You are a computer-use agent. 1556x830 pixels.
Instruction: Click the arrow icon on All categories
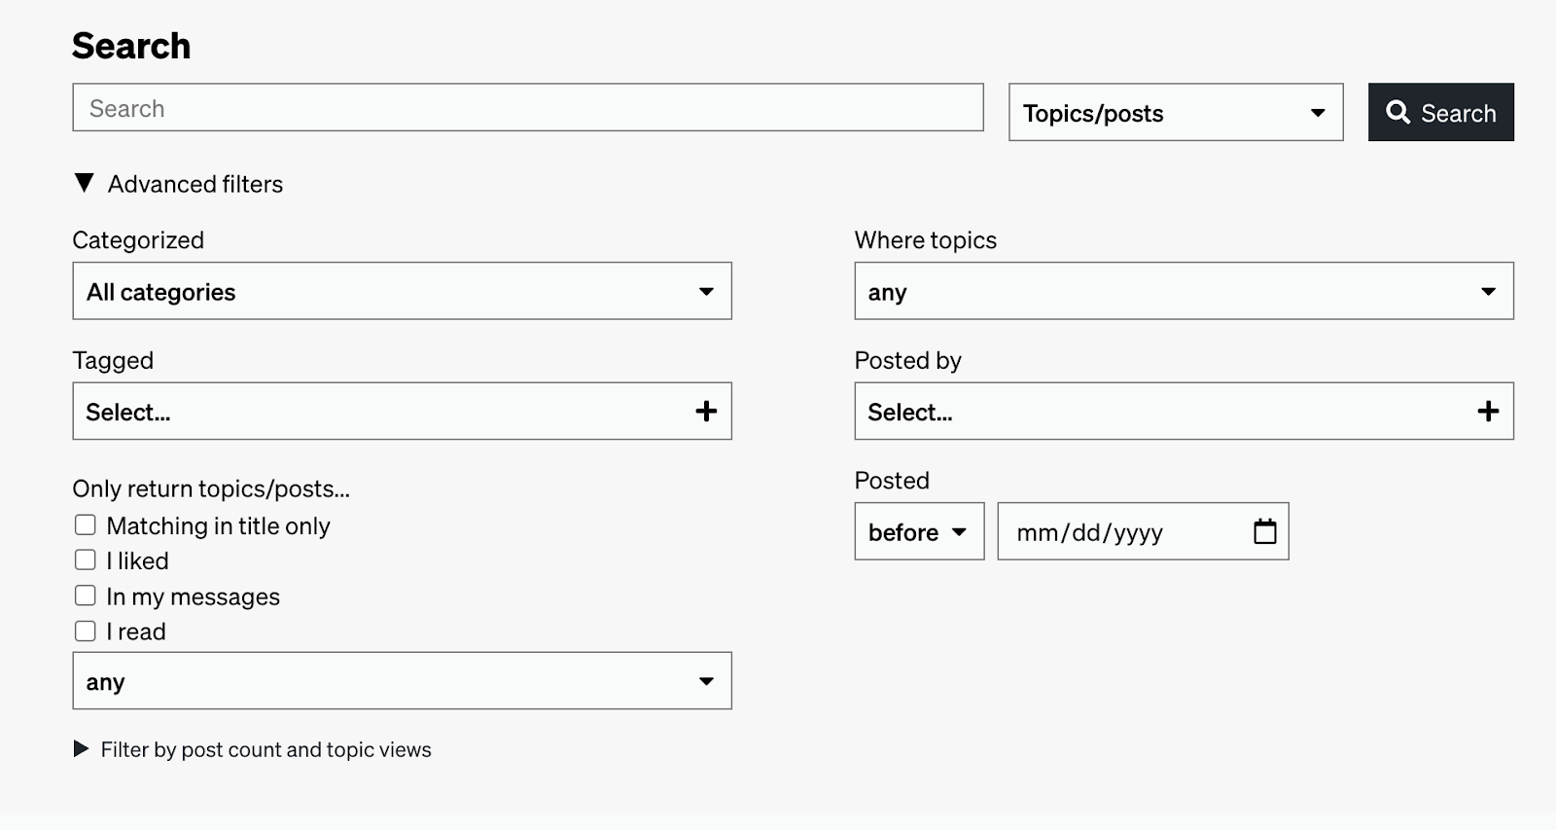(706, 291)
